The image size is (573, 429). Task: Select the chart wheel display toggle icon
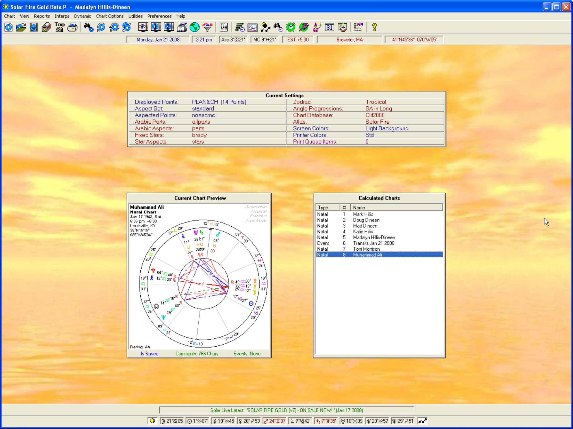pos(143,27)
